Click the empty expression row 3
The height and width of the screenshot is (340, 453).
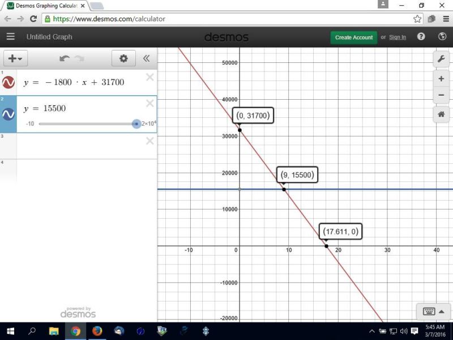pyautogui.click(x=87, y=146)
